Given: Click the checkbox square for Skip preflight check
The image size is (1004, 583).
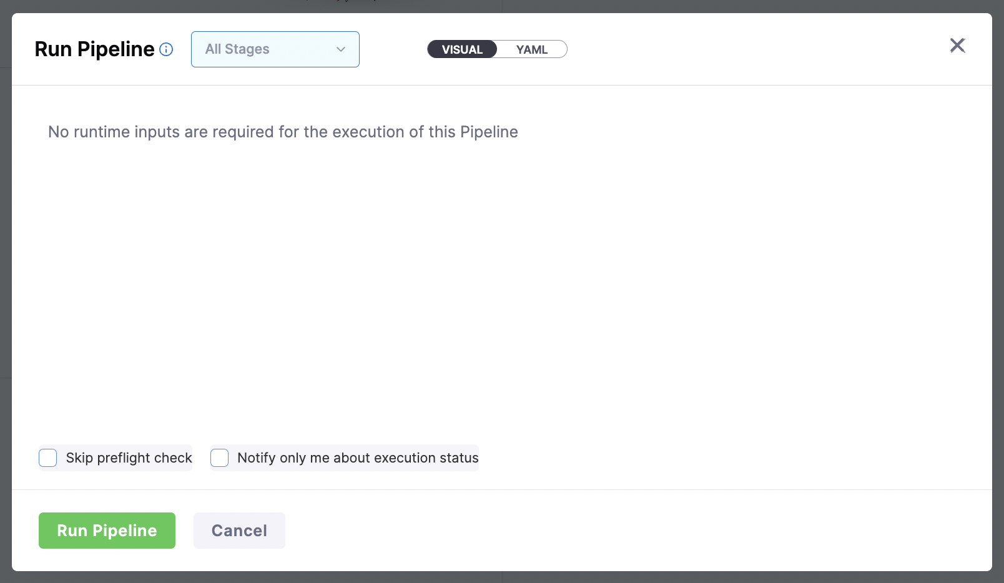Looking at the screenshot, I should [x=47, y=458].
